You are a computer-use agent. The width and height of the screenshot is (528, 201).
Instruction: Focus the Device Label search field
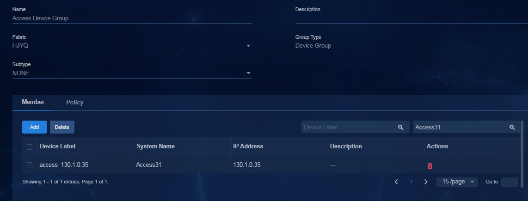[350, 127]
